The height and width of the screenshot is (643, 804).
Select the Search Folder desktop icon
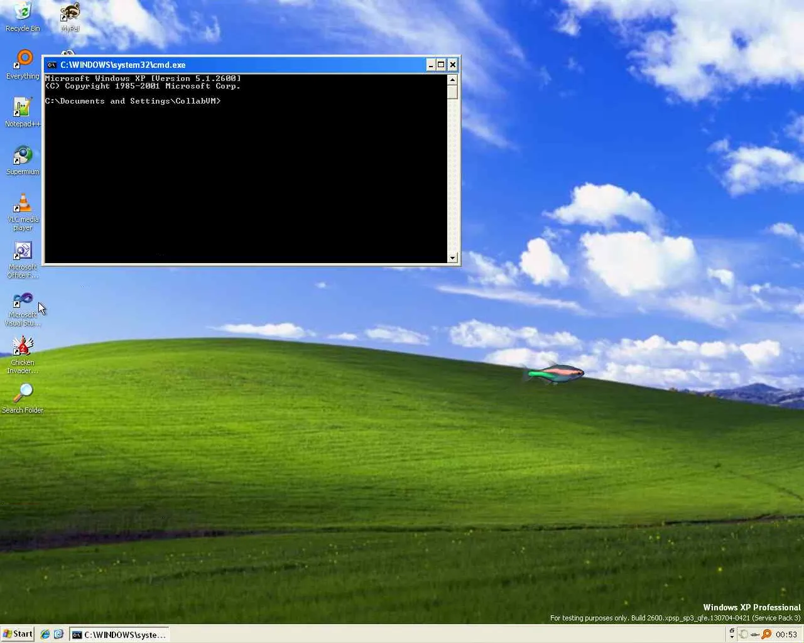click(x=23, y=398)
